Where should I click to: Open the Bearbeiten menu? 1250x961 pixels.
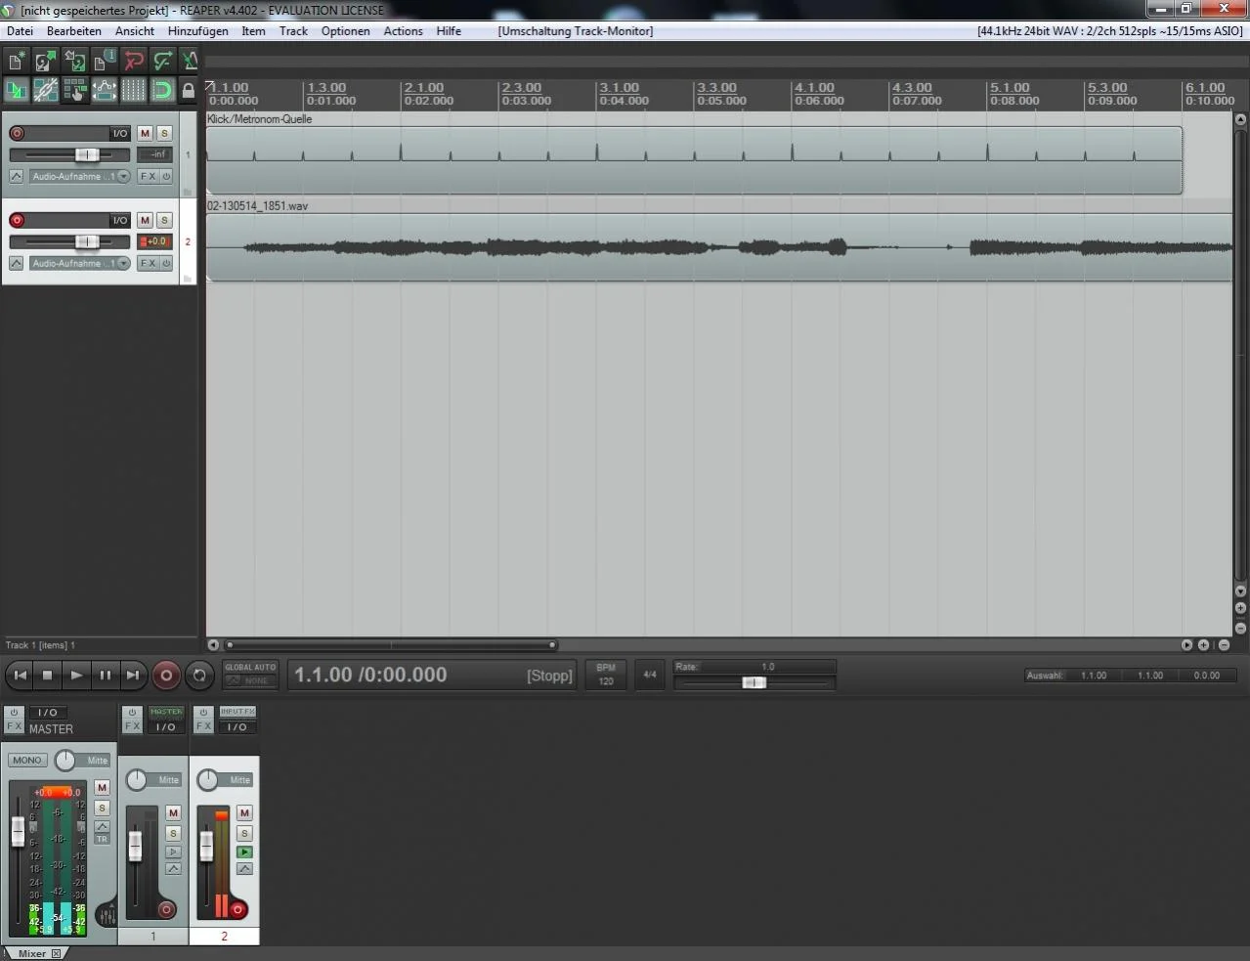click(x=73, y=31)
